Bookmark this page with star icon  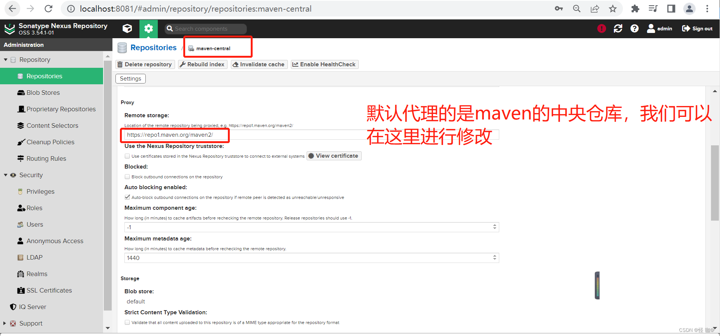pyautogui.click(x=613, y=9)
